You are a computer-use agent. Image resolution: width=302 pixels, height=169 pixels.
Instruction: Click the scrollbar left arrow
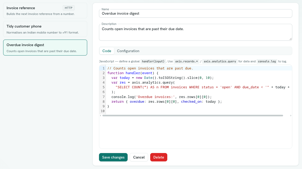pos(101,116)
